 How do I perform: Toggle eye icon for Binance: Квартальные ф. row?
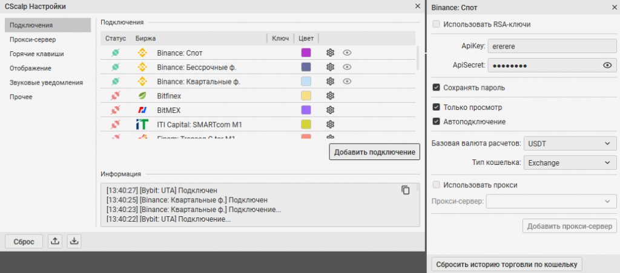(347, 82)
